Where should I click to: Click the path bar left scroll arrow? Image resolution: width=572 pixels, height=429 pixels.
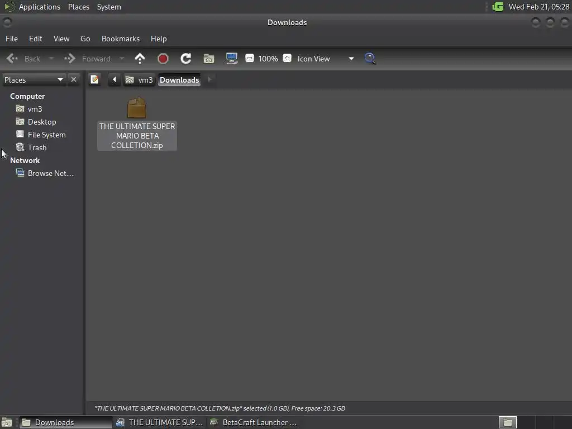[x=114, y=79]
